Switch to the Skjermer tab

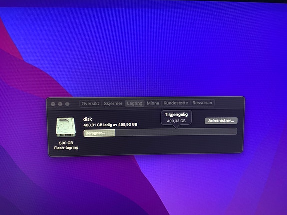(x=113, y=104)
